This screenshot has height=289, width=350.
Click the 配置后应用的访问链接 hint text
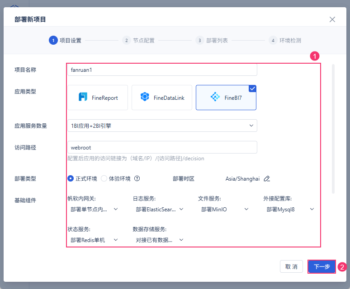point(136,158)
